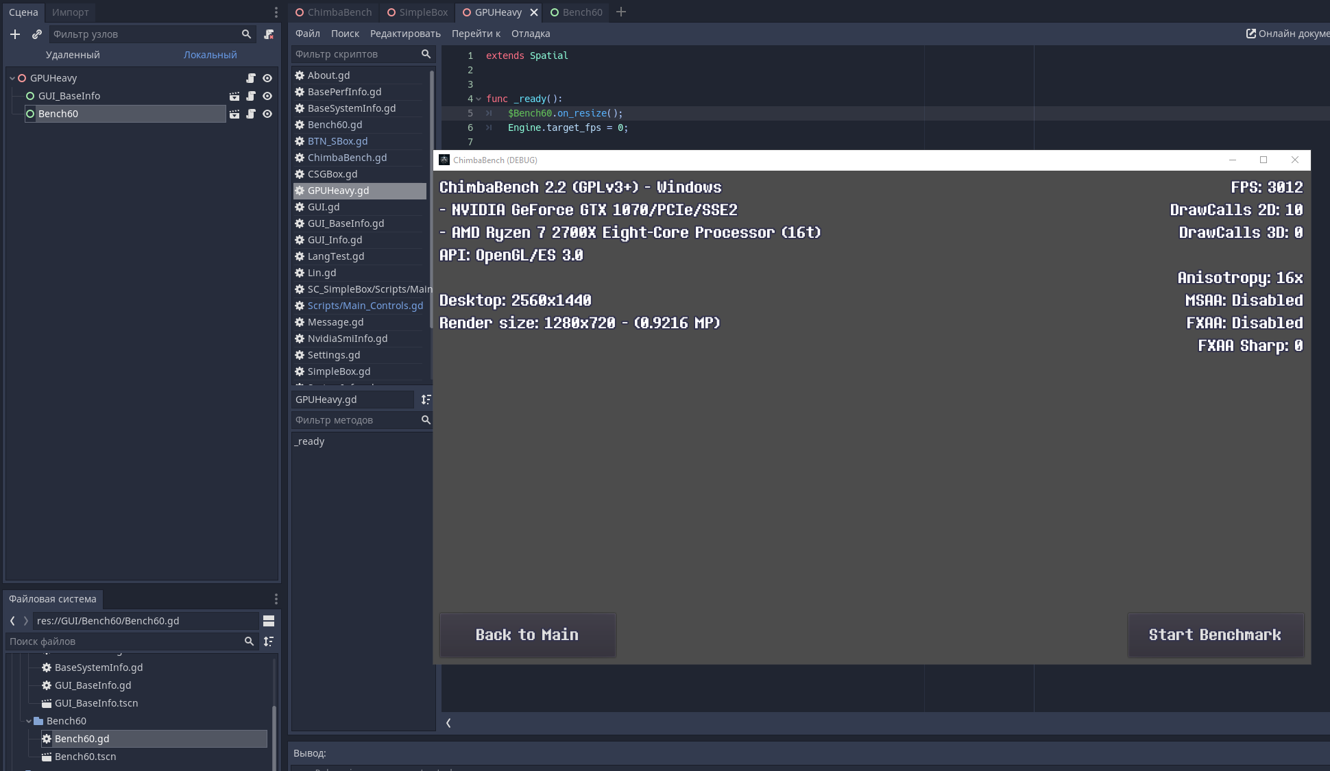1330x771 pixels.
Task: Click the script list vertical scrollbar
Action: coord(431,199)
